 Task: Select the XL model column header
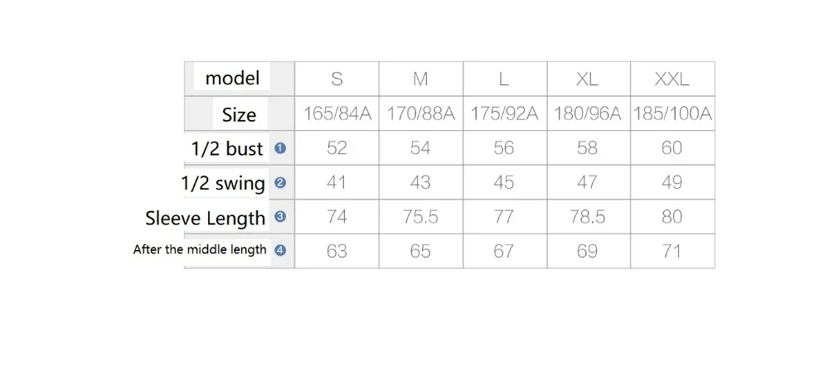click(588, 79)
